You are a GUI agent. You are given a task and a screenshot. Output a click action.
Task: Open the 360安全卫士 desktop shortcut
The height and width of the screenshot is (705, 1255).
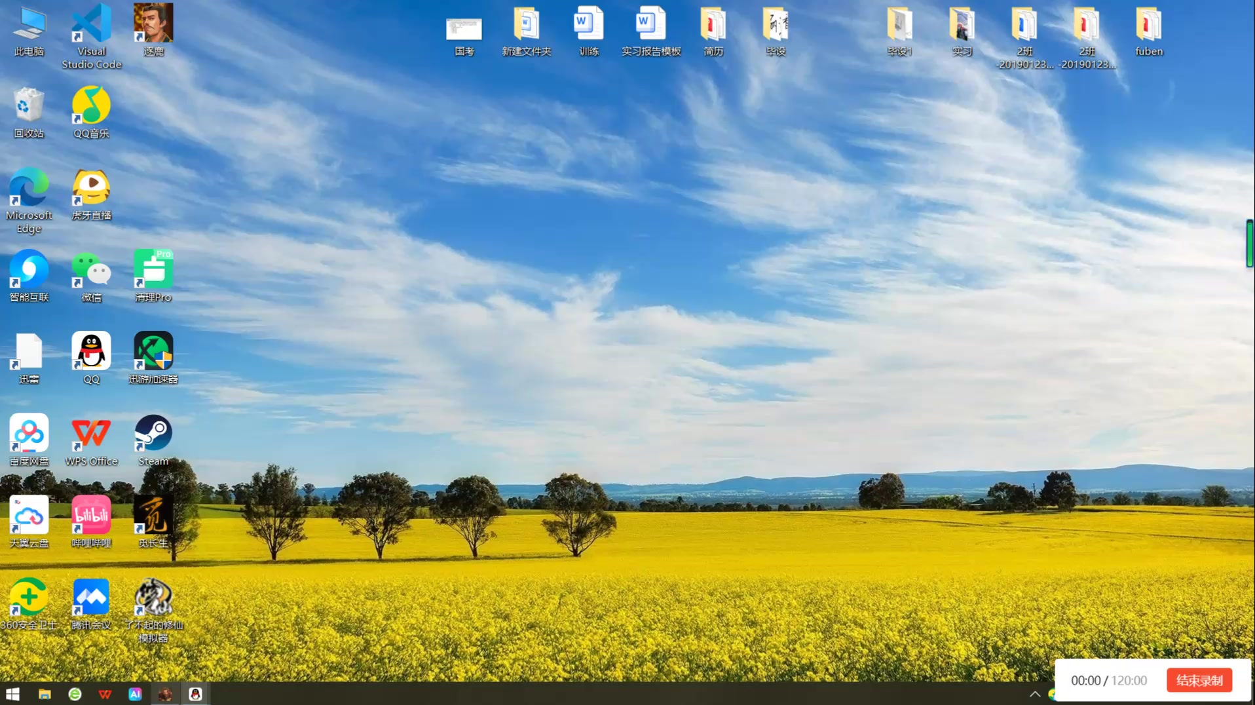click(29, 598)
